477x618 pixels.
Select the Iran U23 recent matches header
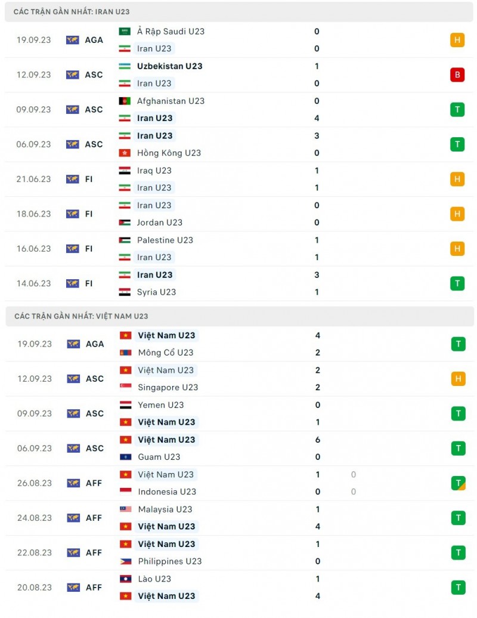tap(72, 12)
